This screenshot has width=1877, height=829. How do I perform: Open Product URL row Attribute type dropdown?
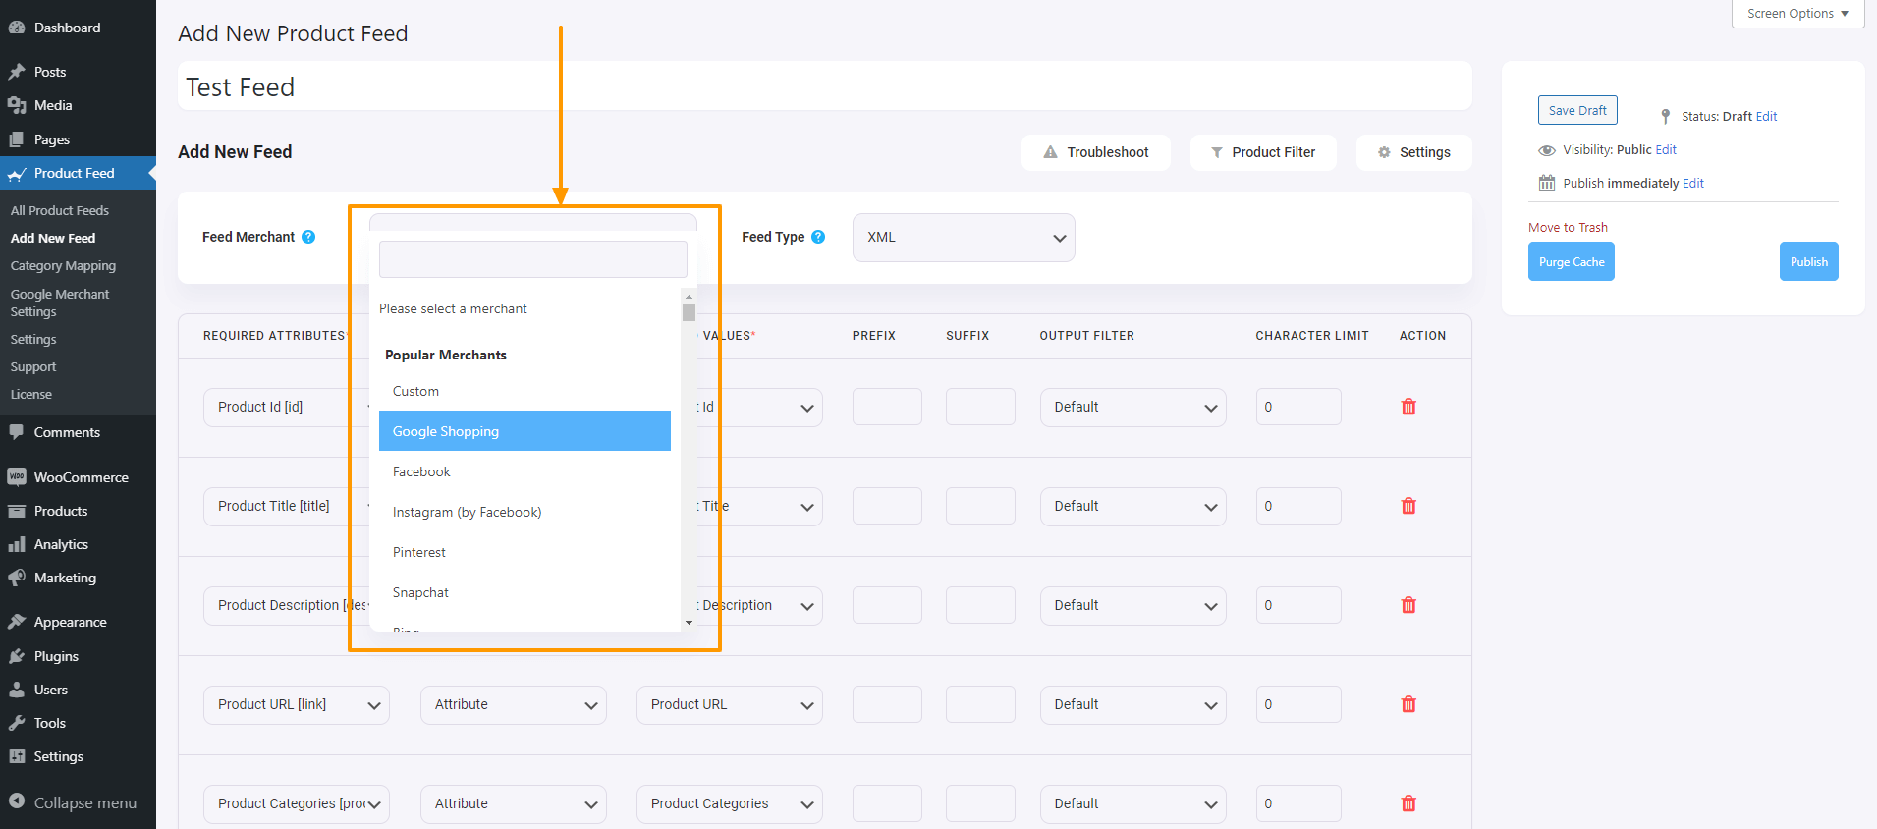coord(514,705)
